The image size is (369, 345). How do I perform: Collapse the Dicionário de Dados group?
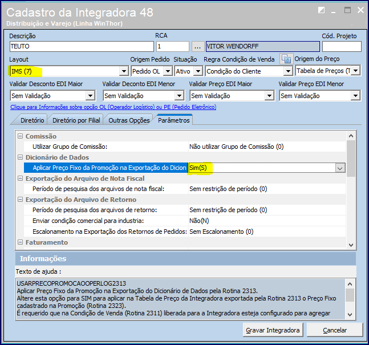[x=21, y=157]
